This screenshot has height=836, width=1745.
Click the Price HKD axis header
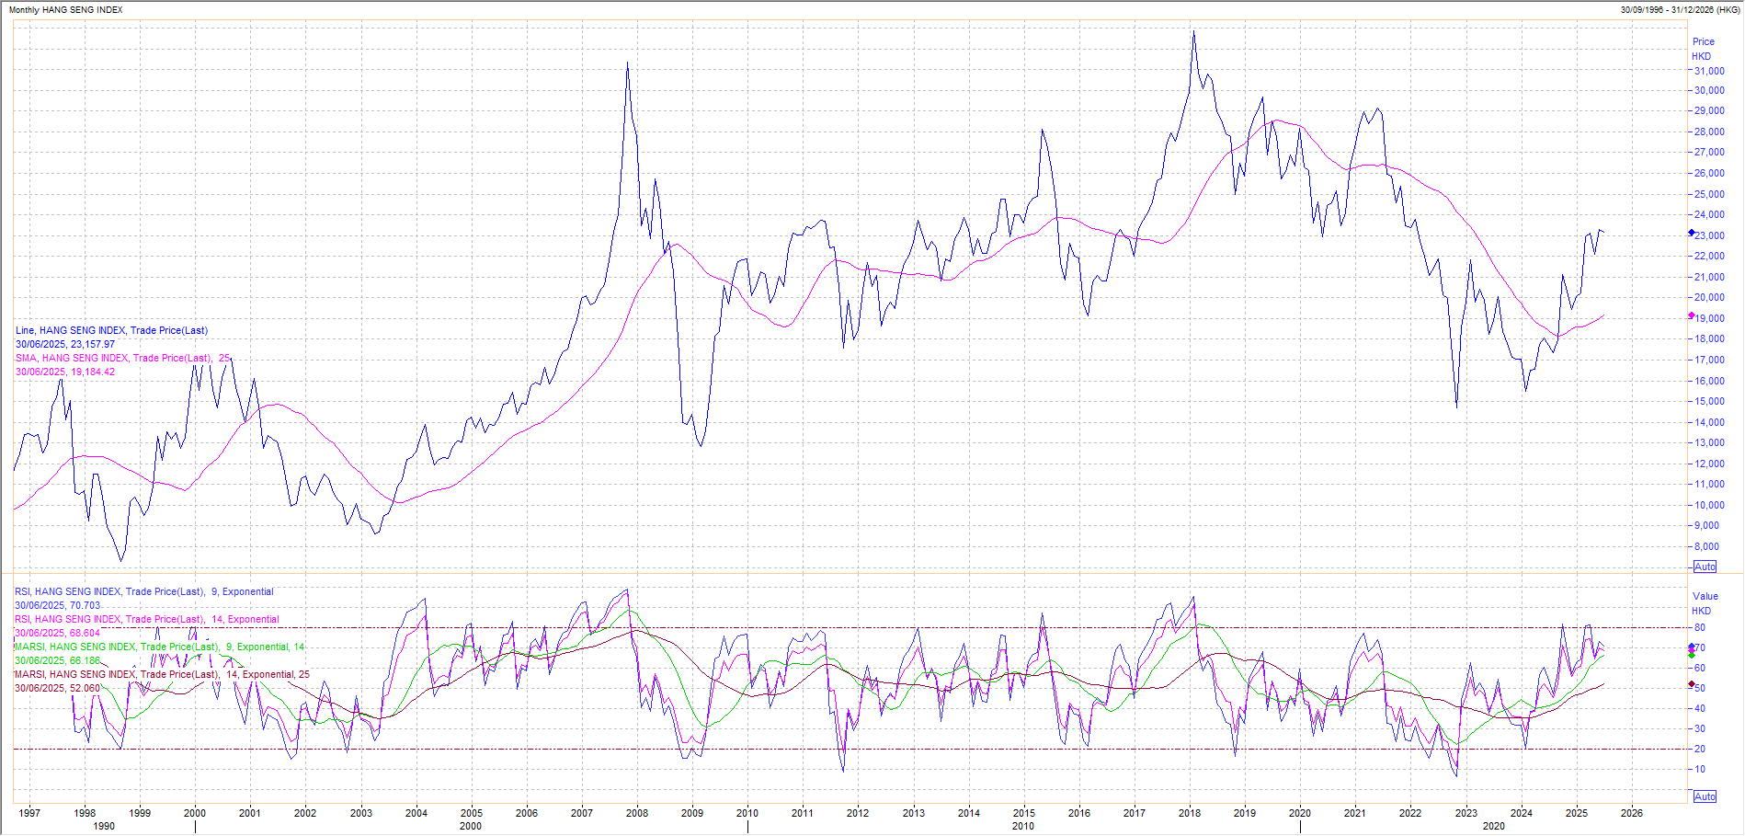(x=1703, y=49)
